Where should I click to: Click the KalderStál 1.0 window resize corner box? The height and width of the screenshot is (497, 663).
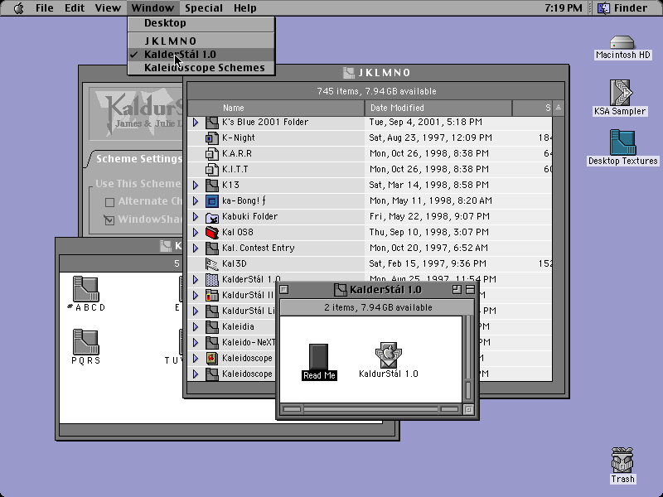[468, 409]
